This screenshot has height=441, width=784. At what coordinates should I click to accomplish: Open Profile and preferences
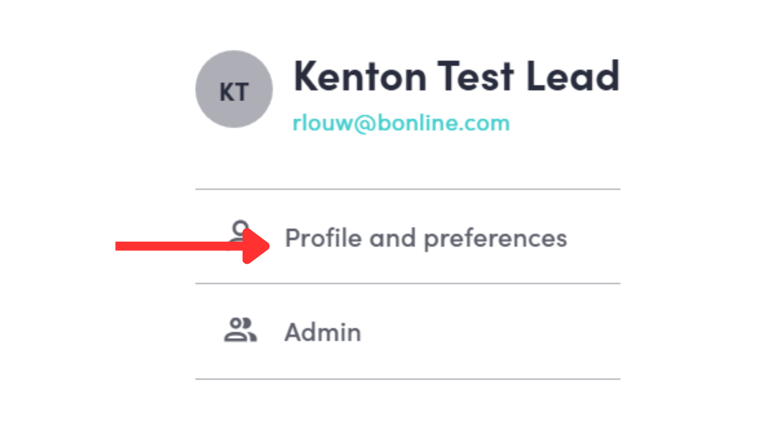425,238
